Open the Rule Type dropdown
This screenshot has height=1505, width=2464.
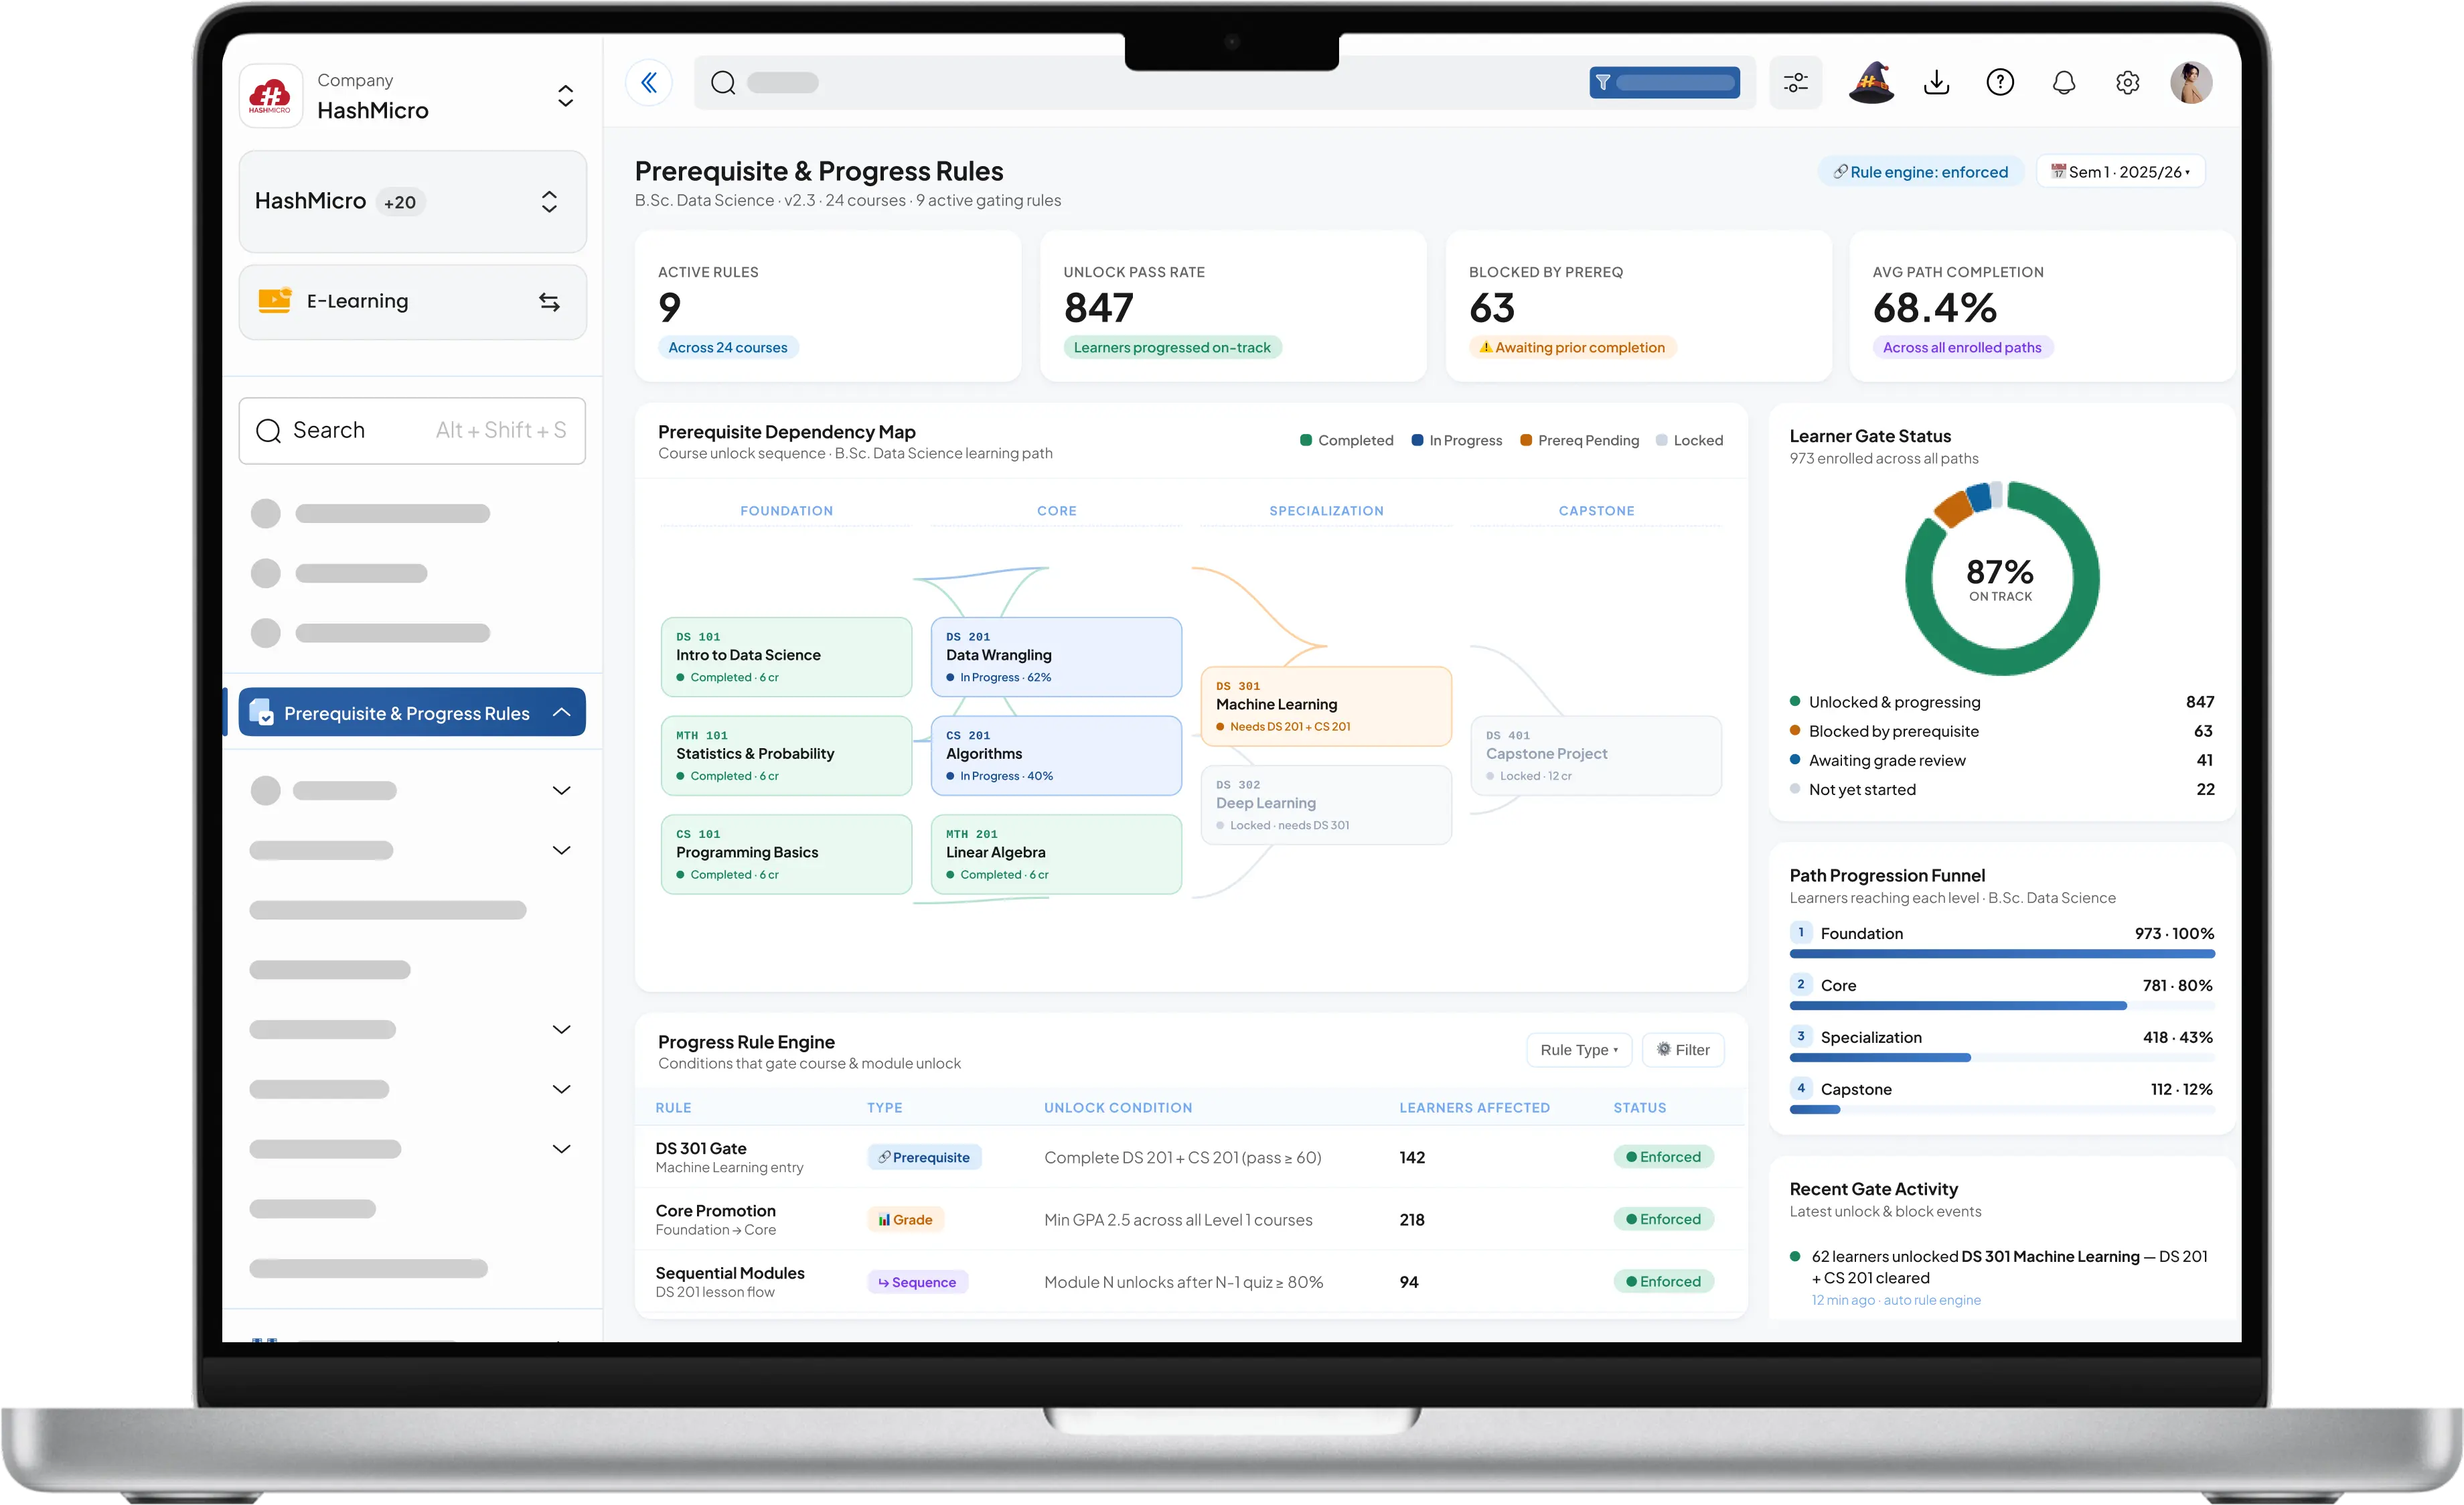click(1579, 1050)
